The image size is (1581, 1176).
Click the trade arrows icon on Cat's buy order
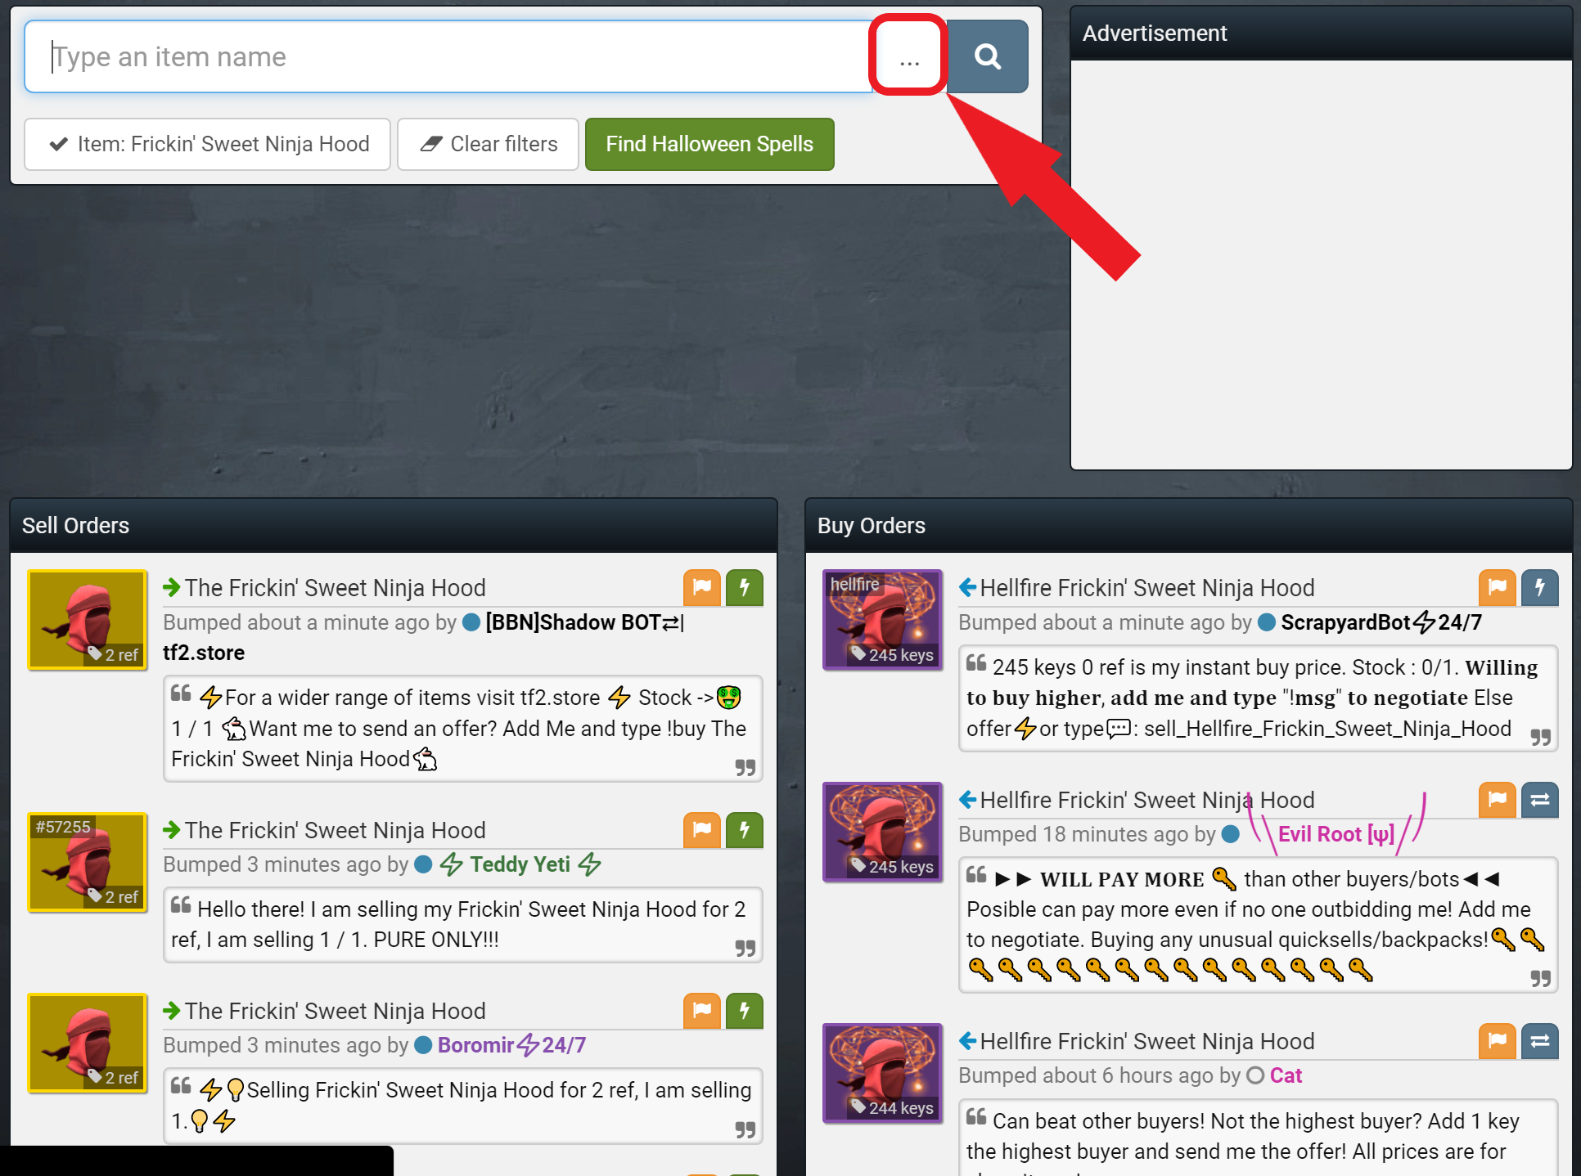pyautogui.click(x=1539, y=1041)
